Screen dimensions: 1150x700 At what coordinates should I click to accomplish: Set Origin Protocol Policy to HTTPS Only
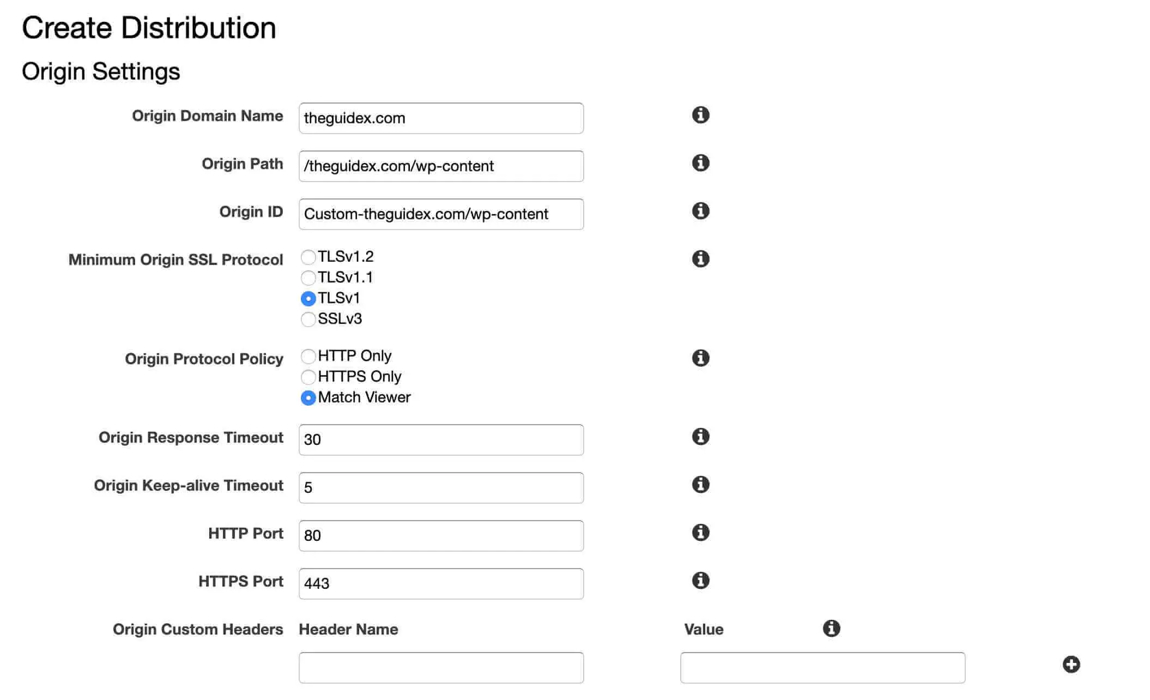click(x=308, y=377)
